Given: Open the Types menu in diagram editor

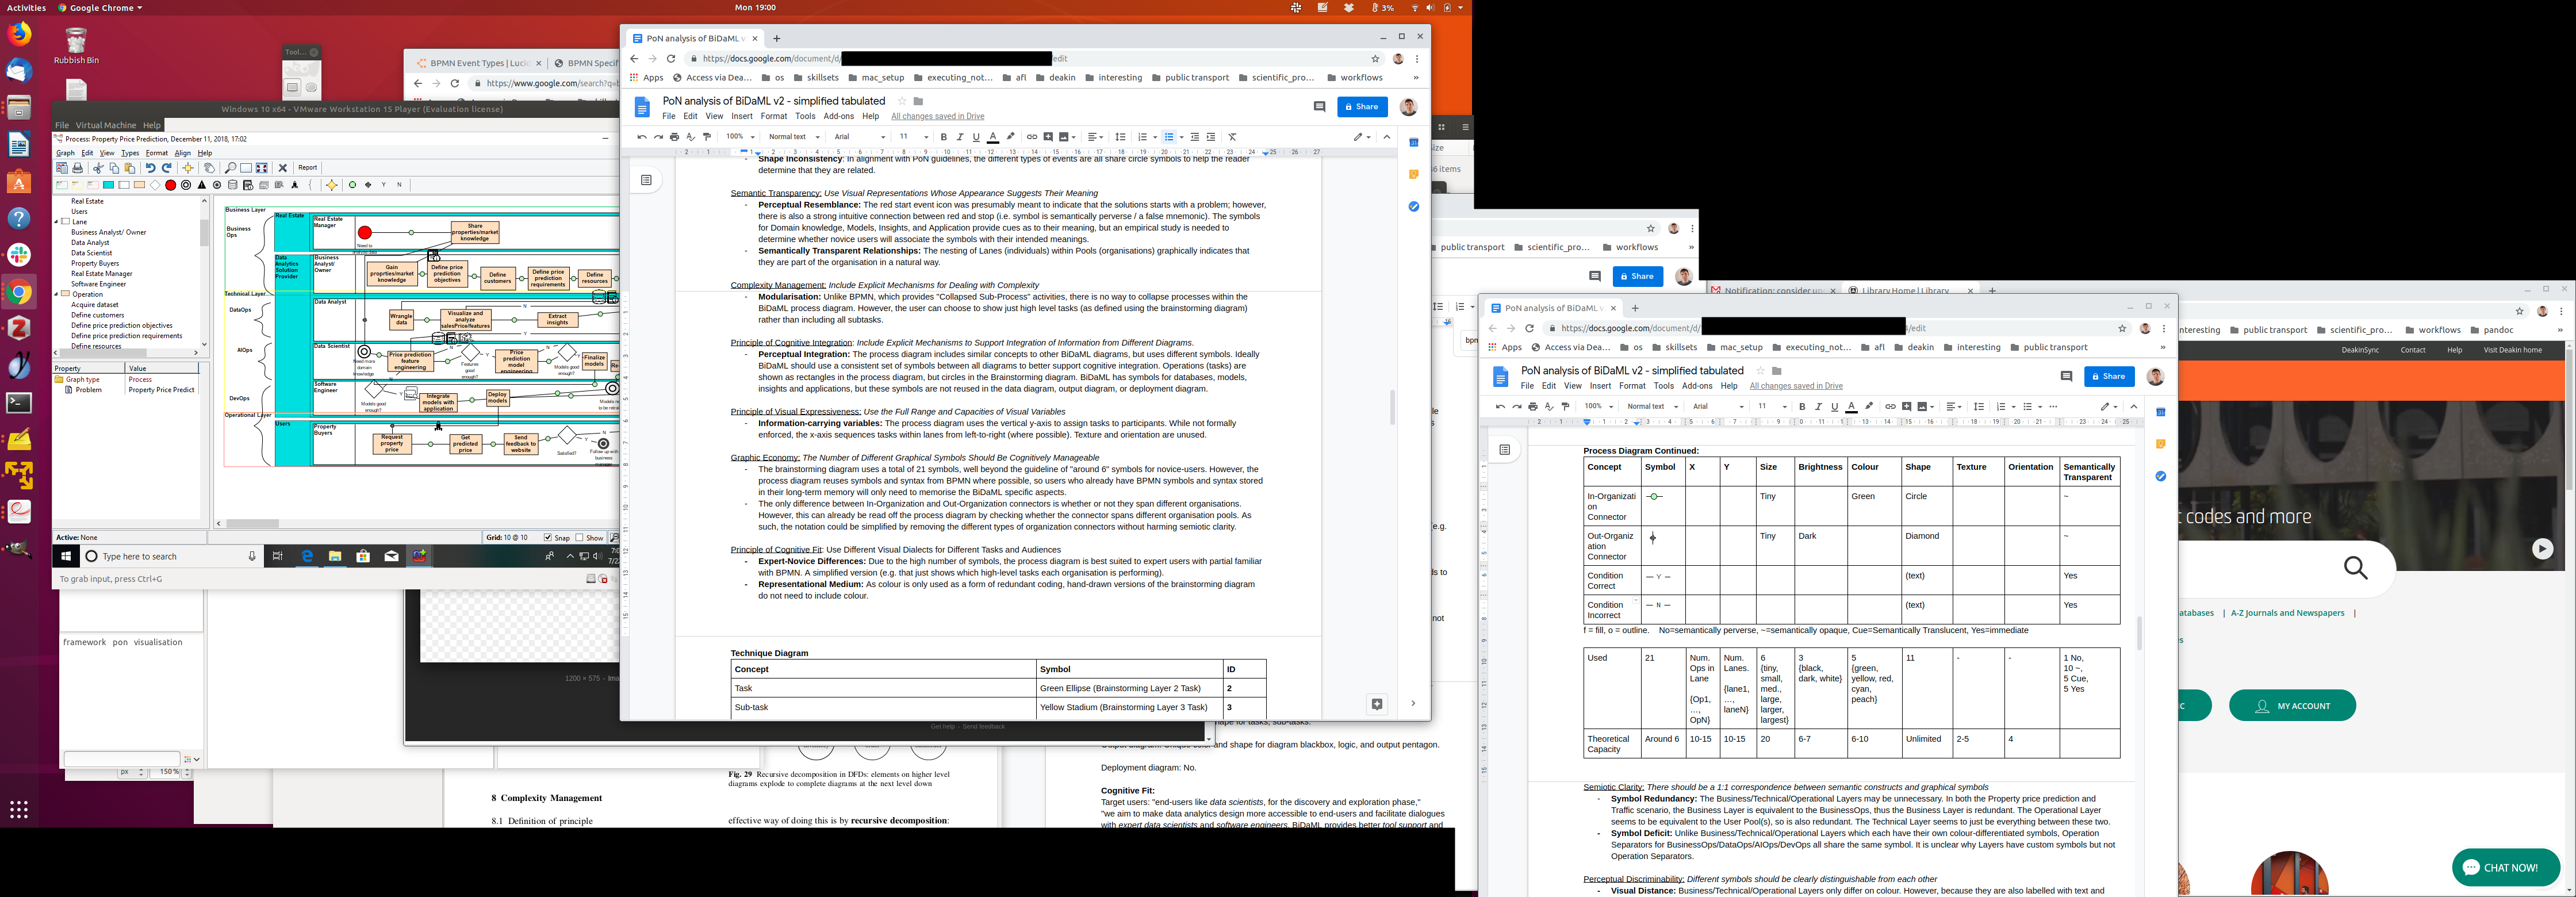Looking at the screenshot, I should 130,153.
